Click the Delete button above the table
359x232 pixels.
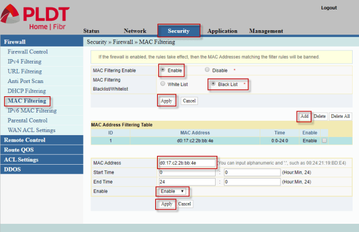[x=319, y=116]
